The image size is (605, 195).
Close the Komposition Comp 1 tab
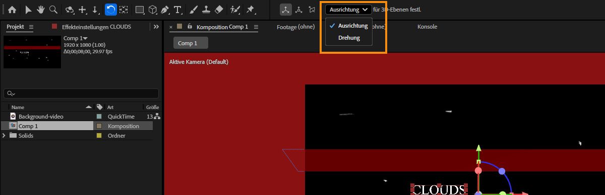[171, 27]
